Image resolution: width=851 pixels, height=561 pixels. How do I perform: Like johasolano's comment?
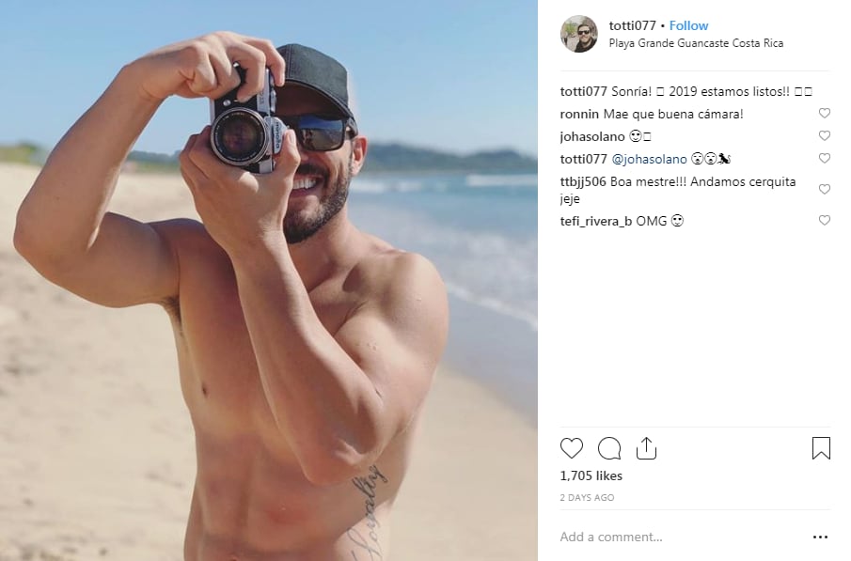coord(825,136)
